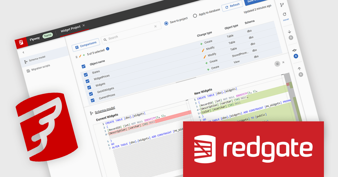Click the diff view settings icon
This screenshot has height=177, width=338.
(277, 64)
